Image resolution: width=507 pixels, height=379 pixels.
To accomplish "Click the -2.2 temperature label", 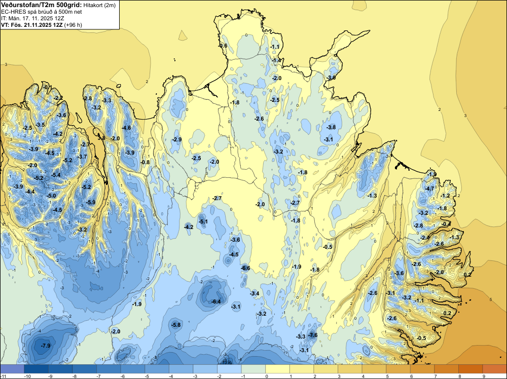I will point(58,98).
